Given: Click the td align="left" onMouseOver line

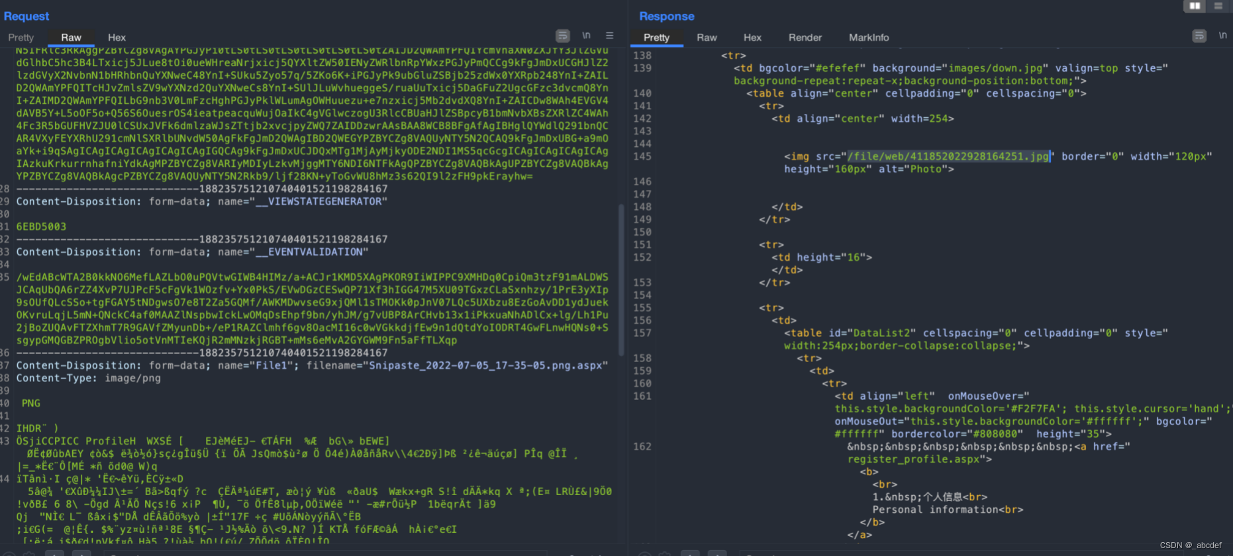Looking at the screenshot, I should click(x=932, y=396).
